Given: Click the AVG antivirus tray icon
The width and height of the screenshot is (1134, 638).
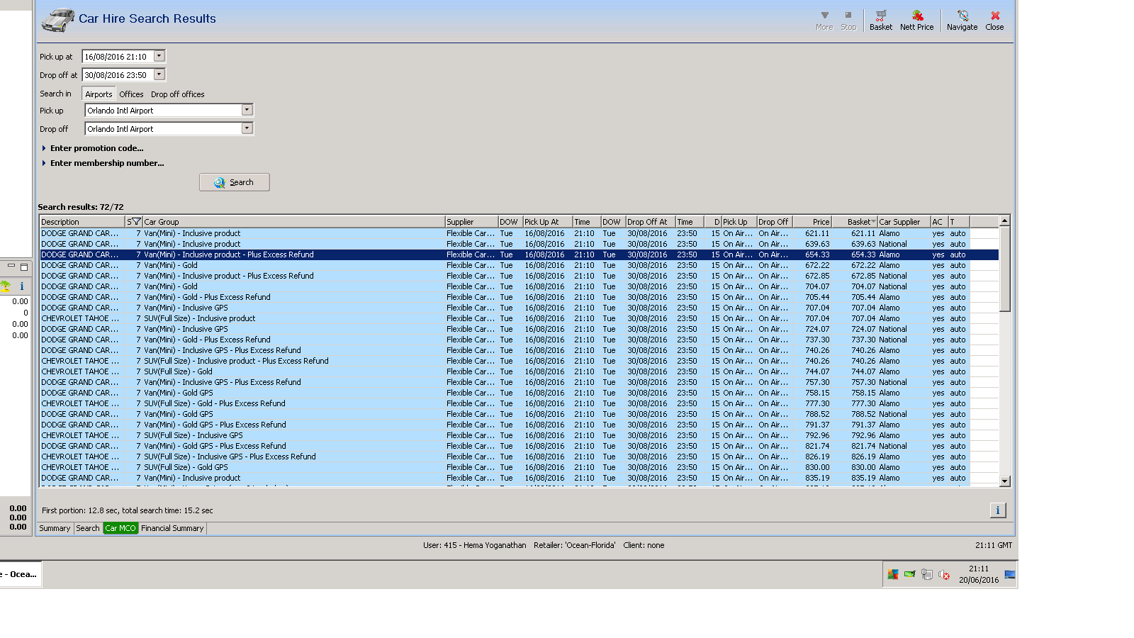Looking at the screenshot, I should coord(893,574).
